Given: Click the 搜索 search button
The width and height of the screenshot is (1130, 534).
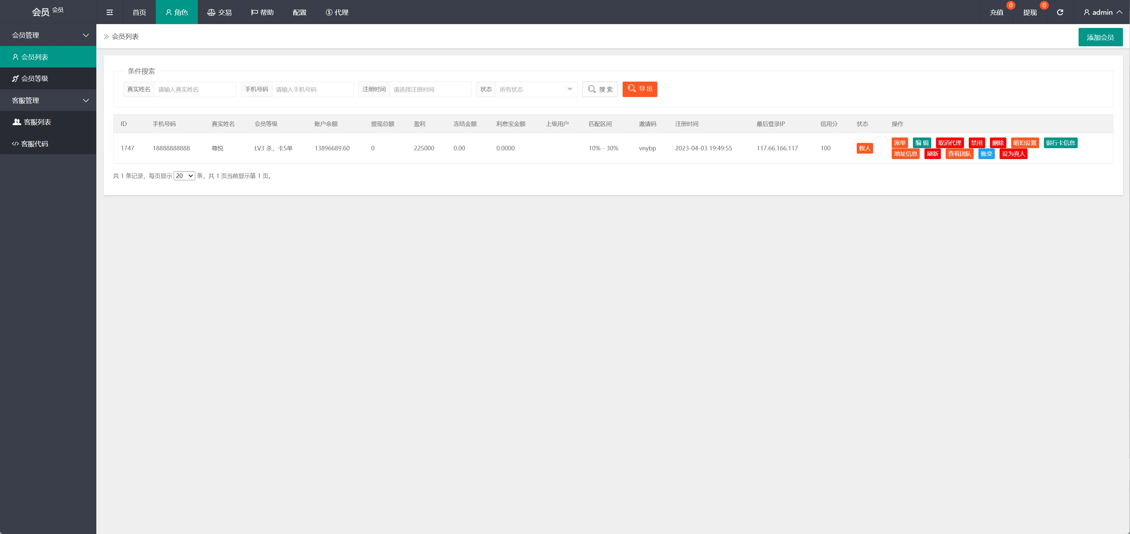Looking at the screenshot, I should click(x=600, y=89).
